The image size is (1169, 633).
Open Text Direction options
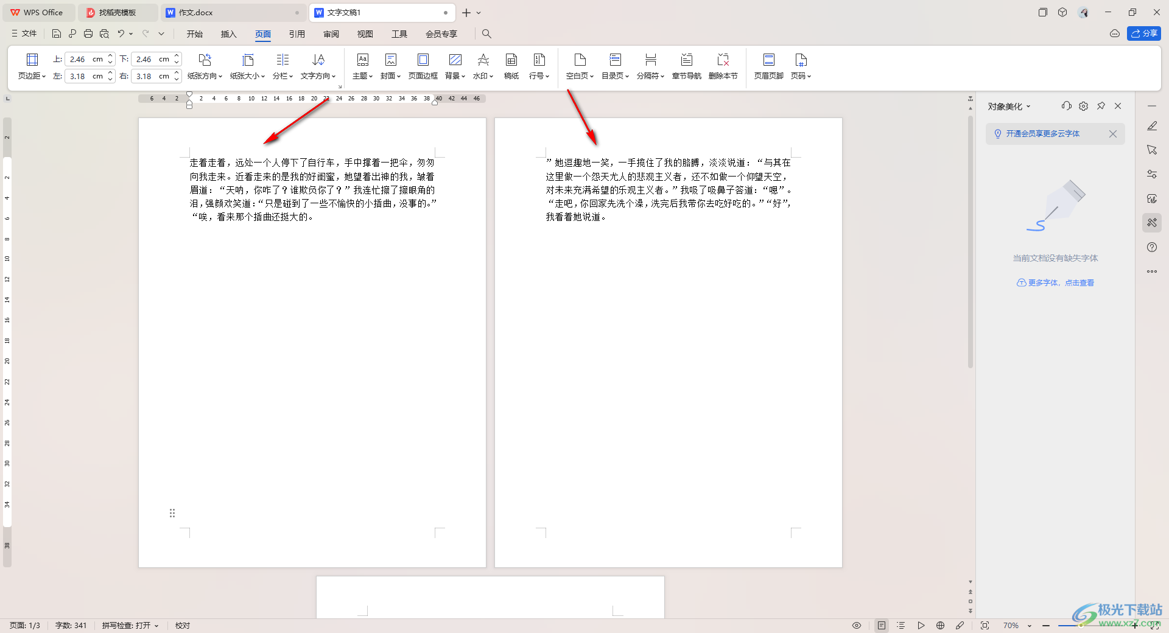(318, 66)
